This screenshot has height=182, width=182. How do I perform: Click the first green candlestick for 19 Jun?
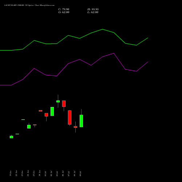coord(11,137)
